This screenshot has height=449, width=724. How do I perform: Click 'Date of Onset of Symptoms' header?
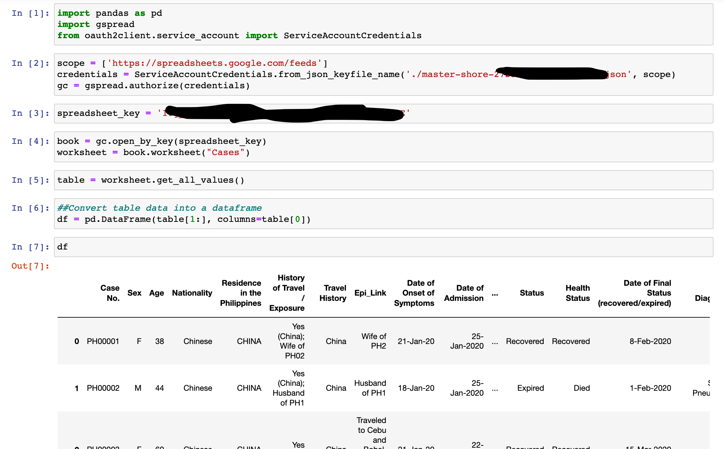click(414, 293)
